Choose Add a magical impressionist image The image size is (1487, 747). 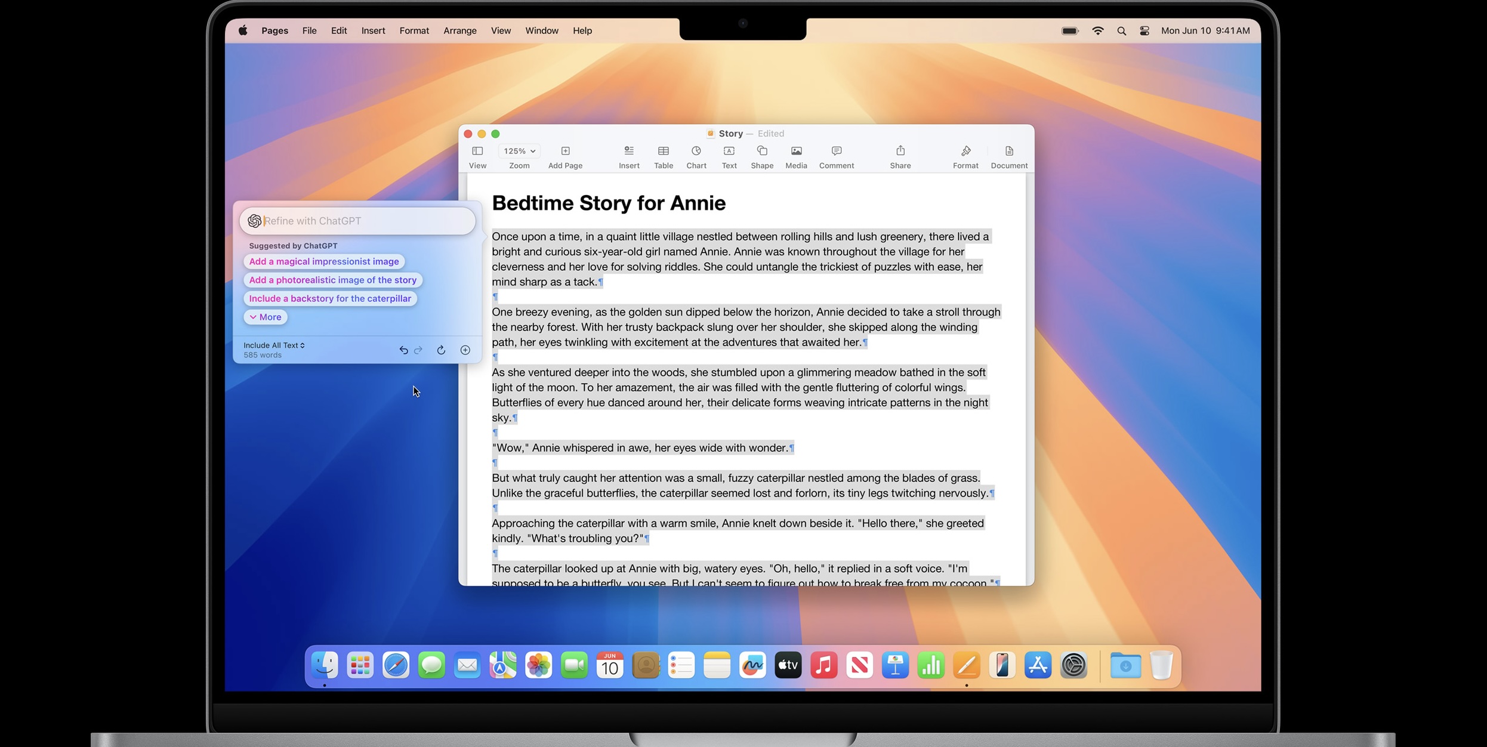point(323,262)
